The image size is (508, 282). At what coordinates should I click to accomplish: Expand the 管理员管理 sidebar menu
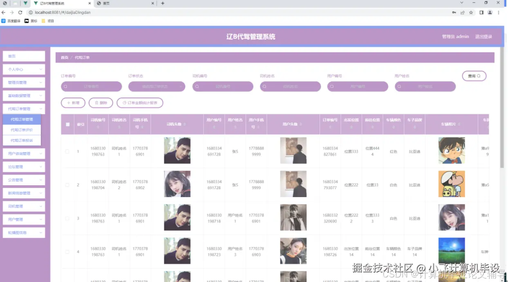pos(24,82)
